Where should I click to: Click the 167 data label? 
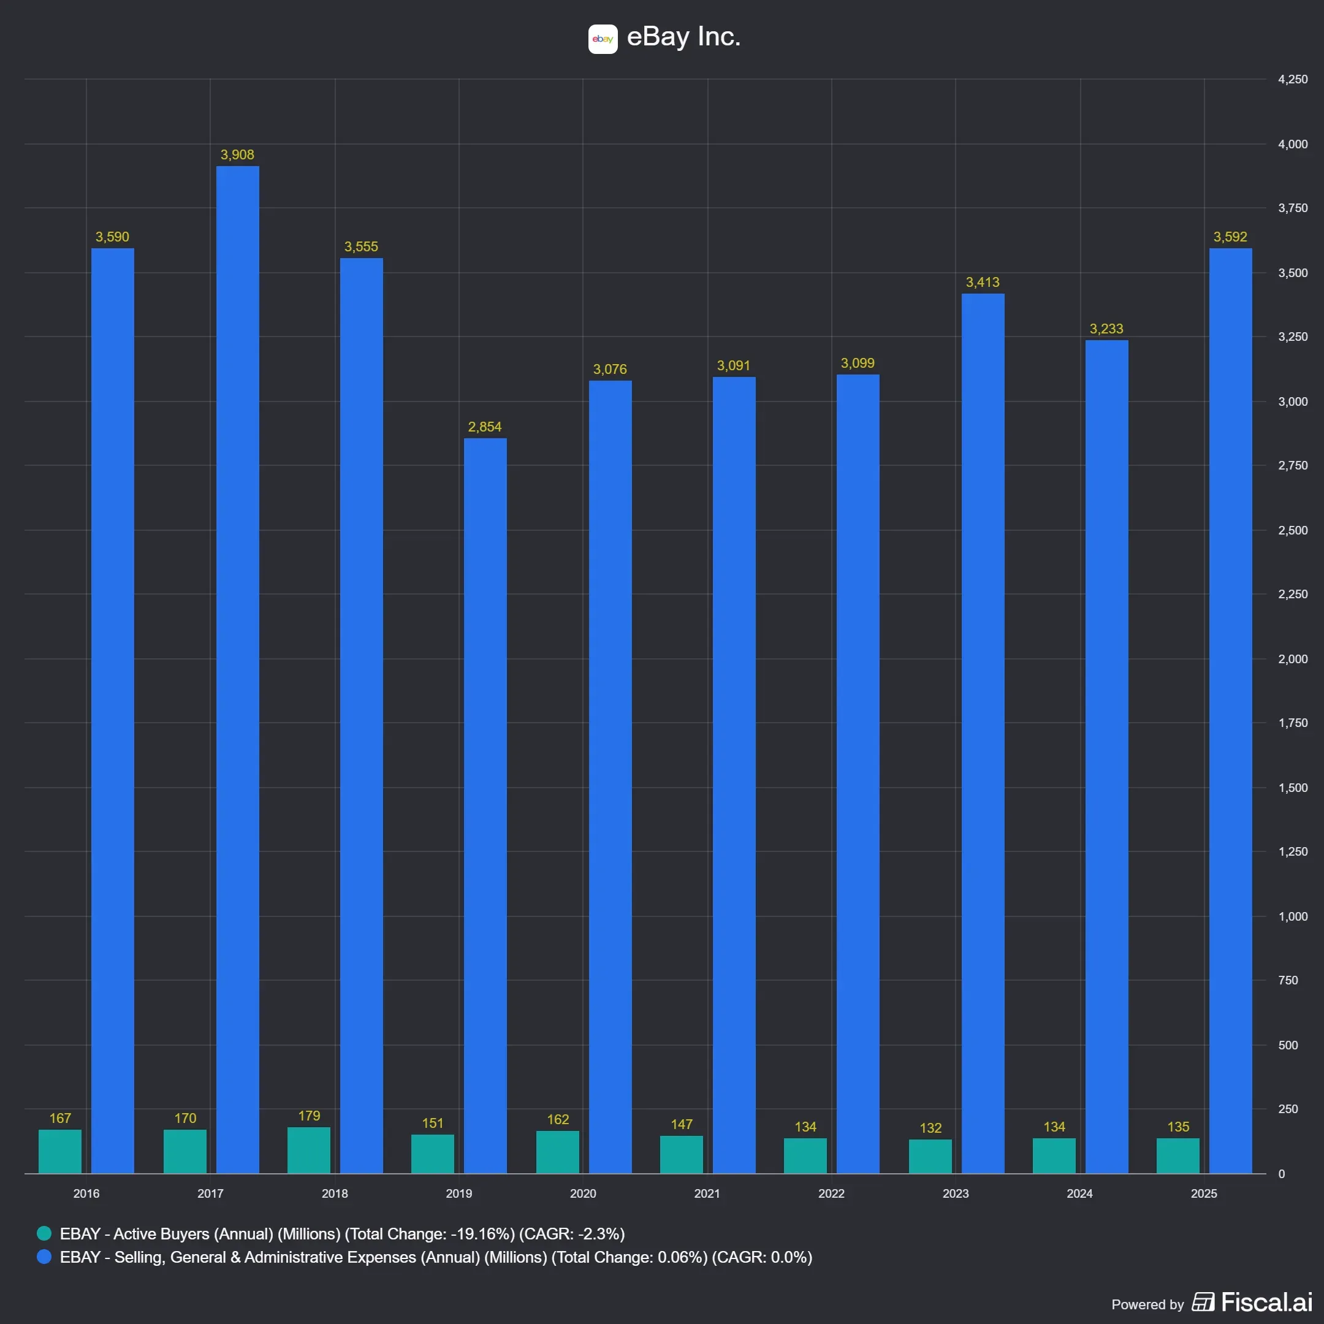[60, 1119]
